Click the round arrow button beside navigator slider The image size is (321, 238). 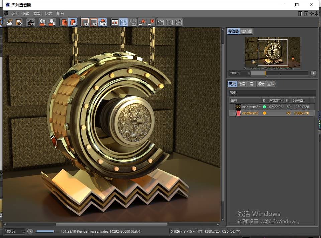pyautogui.click(x=313, y=73)
